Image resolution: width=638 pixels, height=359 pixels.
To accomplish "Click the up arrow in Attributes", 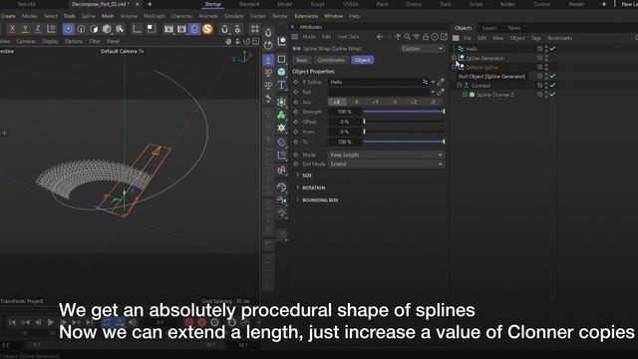I will (x=398, y=37).
